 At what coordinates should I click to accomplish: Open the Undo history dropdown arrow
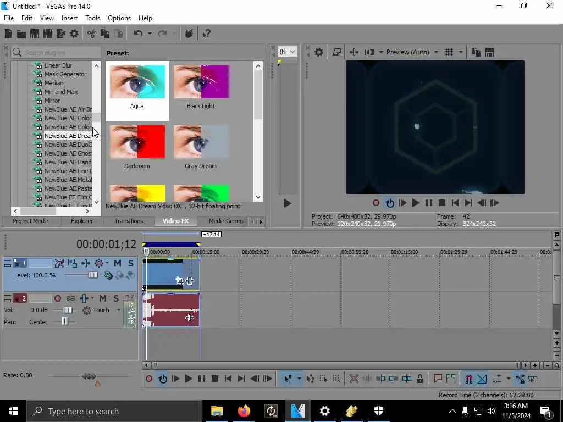(x=150, y=34)
